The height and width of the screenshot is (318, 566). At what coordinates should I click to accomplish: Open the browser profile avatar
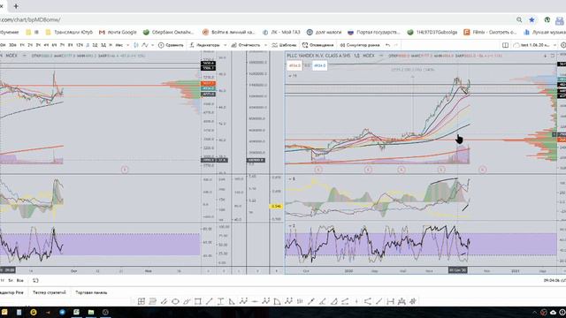(x=559, y=20)
